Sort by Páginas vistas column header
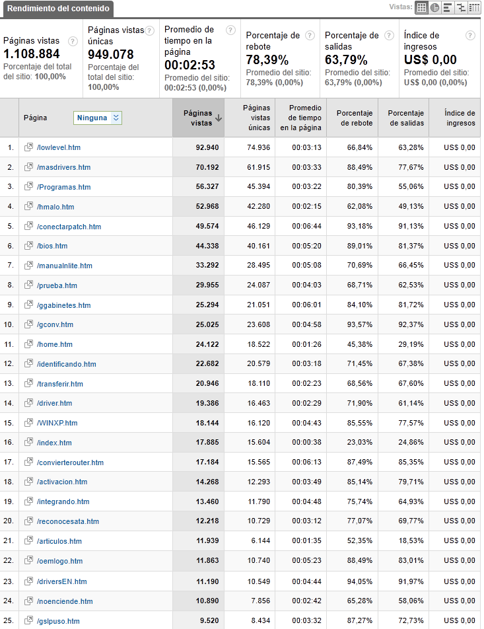The width and height of the screenshot is (484, 629). [x=198, y=118]
